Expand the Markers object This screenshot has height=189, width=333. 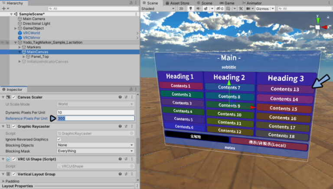[x=20, y=47]
